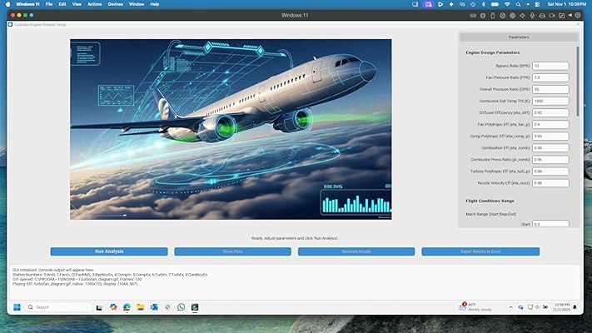Click the Windows Start button in taskbar

15,306
